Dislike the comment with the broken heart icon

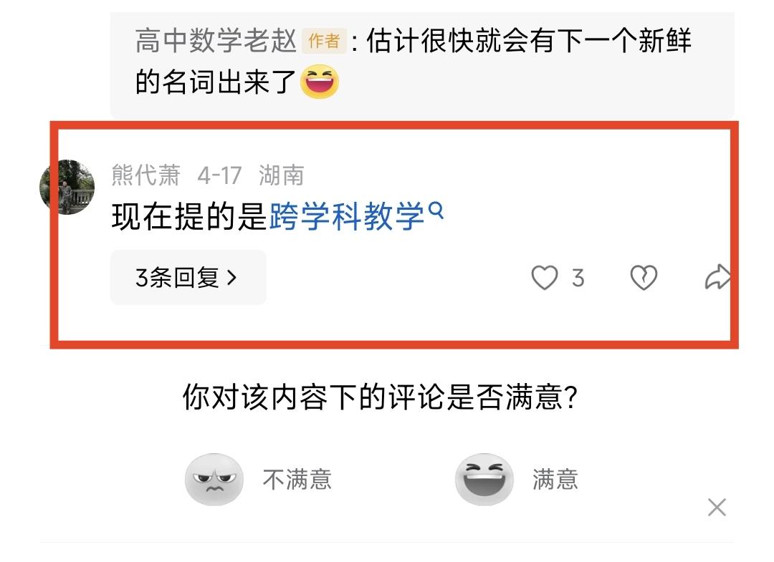point(644,278)
